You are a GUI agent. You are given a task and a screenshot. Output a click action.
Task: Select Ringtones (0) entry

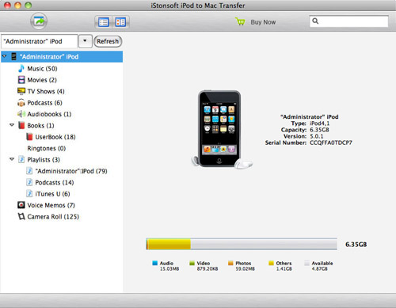47,148
